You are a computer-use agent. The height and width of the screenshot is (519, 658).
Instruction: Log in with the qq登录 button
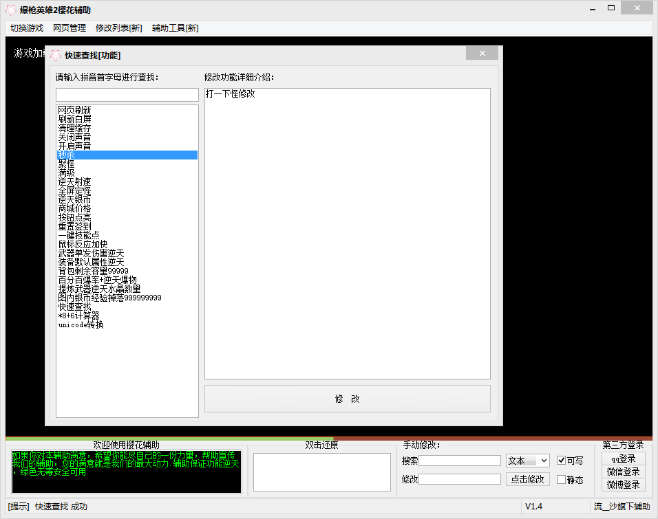coord(623,459)
